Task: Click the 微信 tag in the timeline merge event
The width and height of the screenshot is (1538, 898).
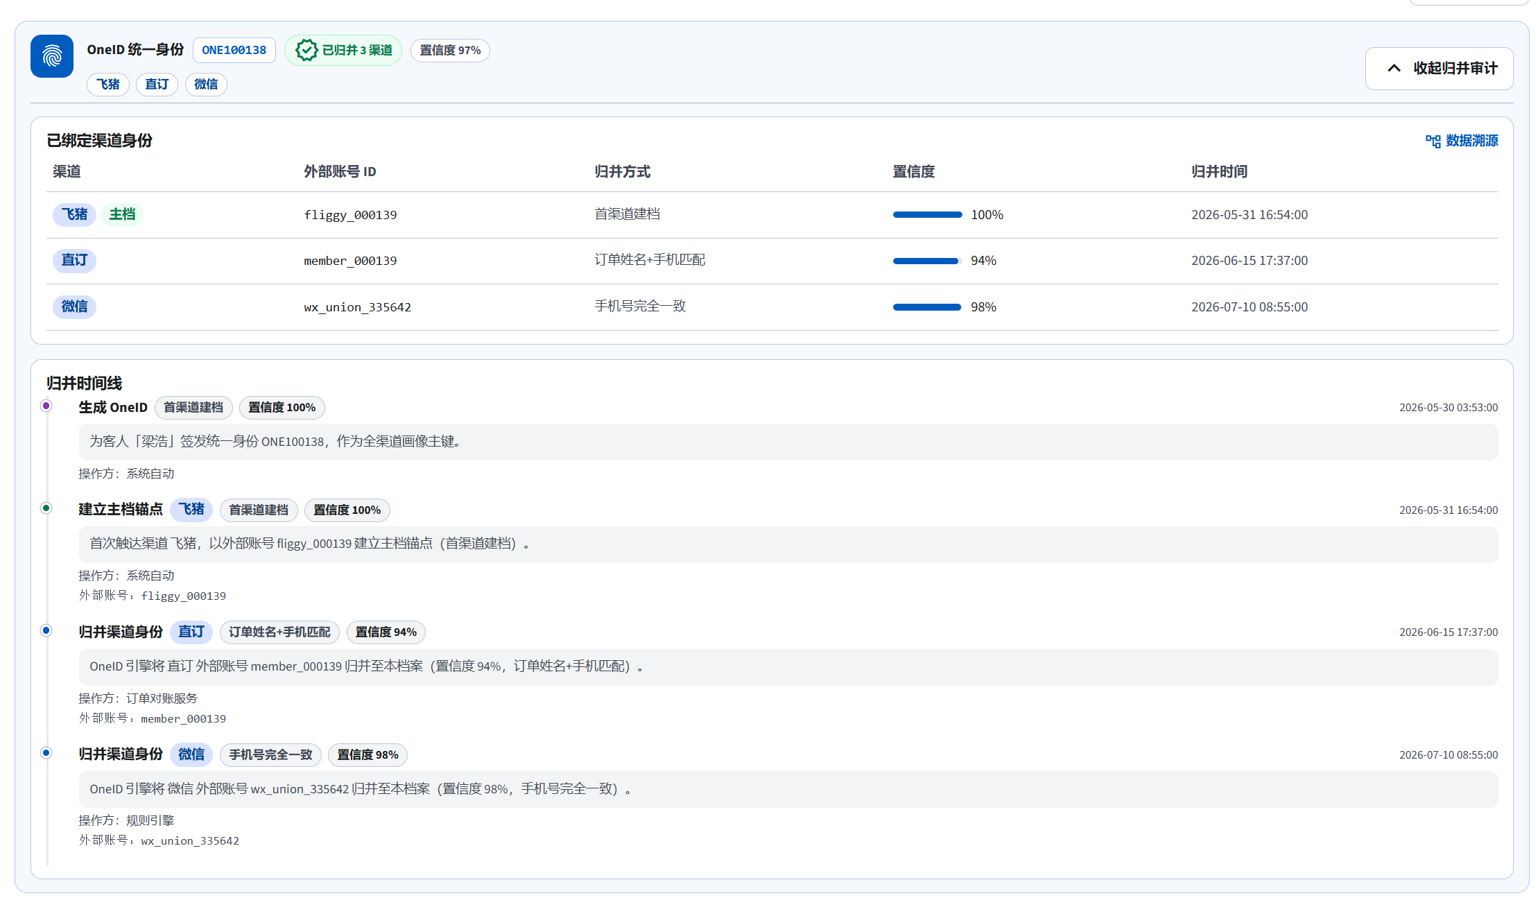Action: tap(191, 754)
